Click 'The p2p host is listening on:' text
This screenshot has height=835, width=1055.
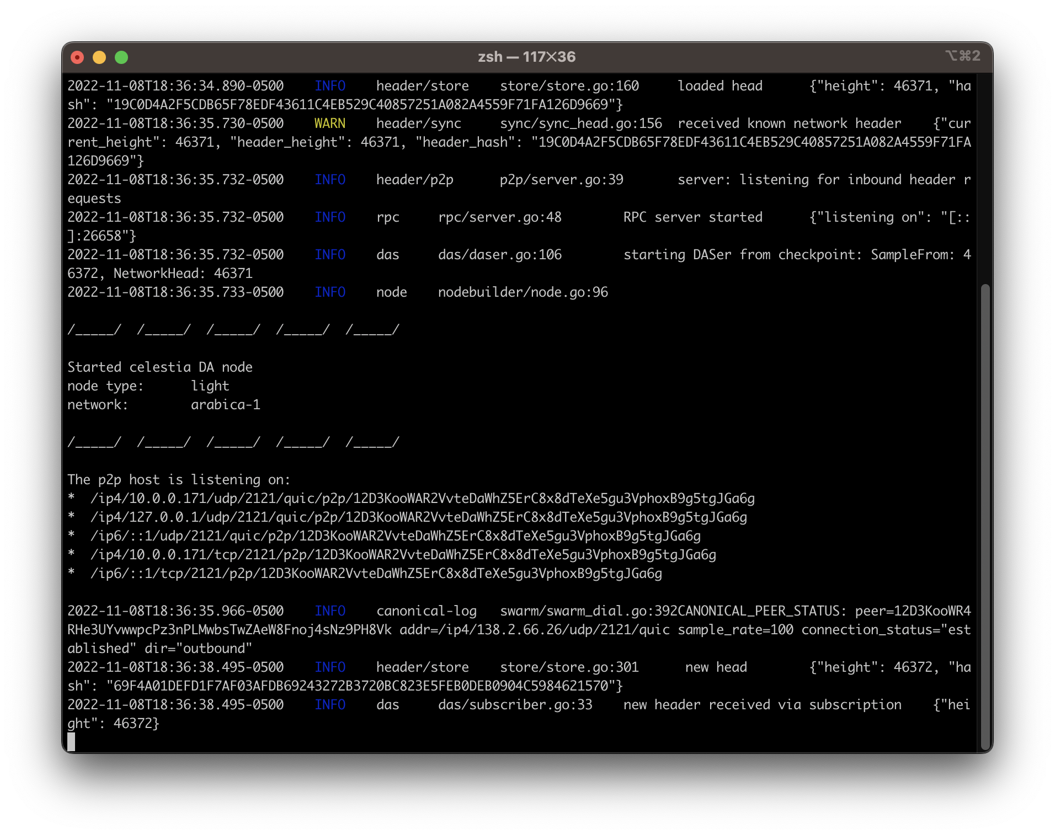pos(179,480)
